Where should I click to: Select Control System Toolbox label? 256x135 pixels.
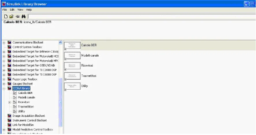click(x=27, y=47)
